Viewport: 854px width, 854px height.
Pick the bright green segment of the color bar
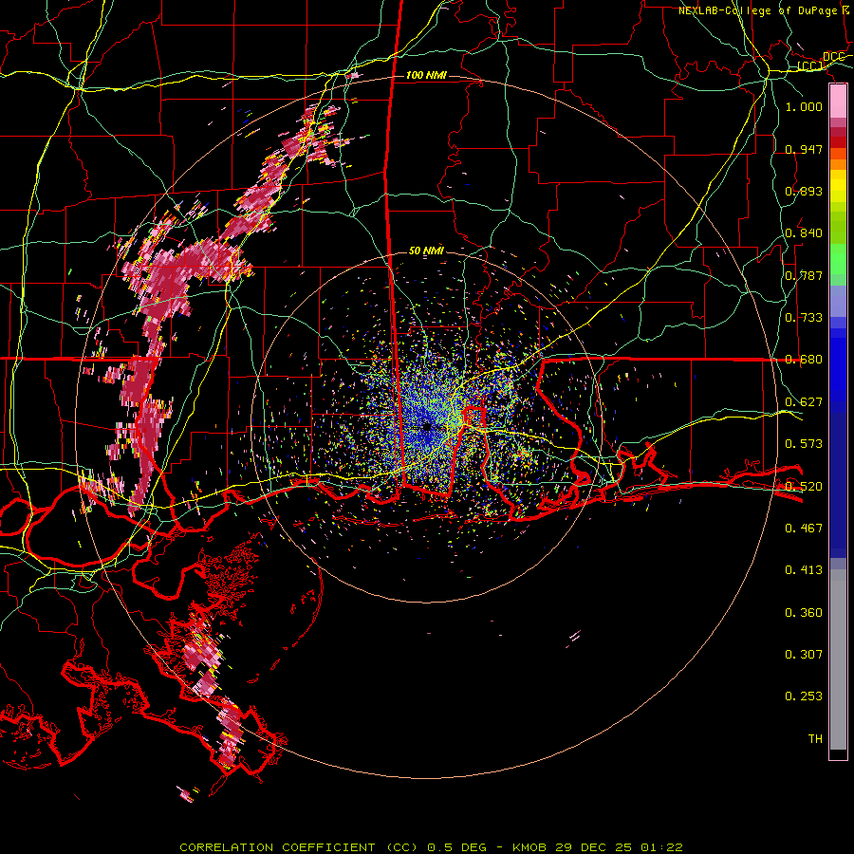click(838, 259)
